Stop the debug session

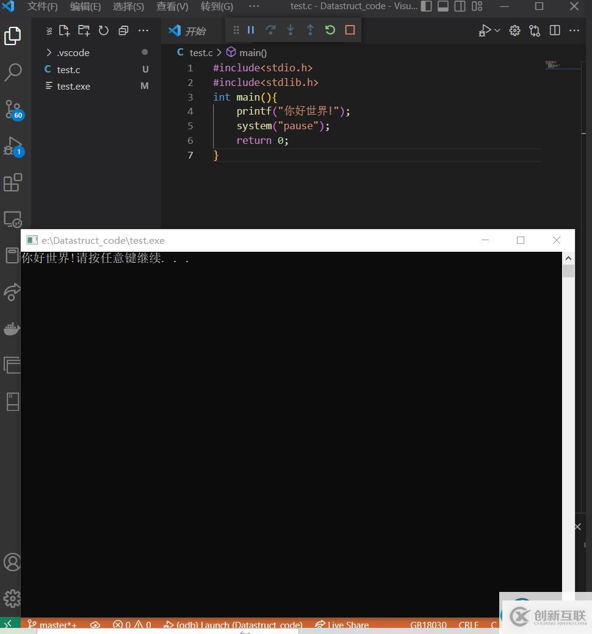coord(350,30)
